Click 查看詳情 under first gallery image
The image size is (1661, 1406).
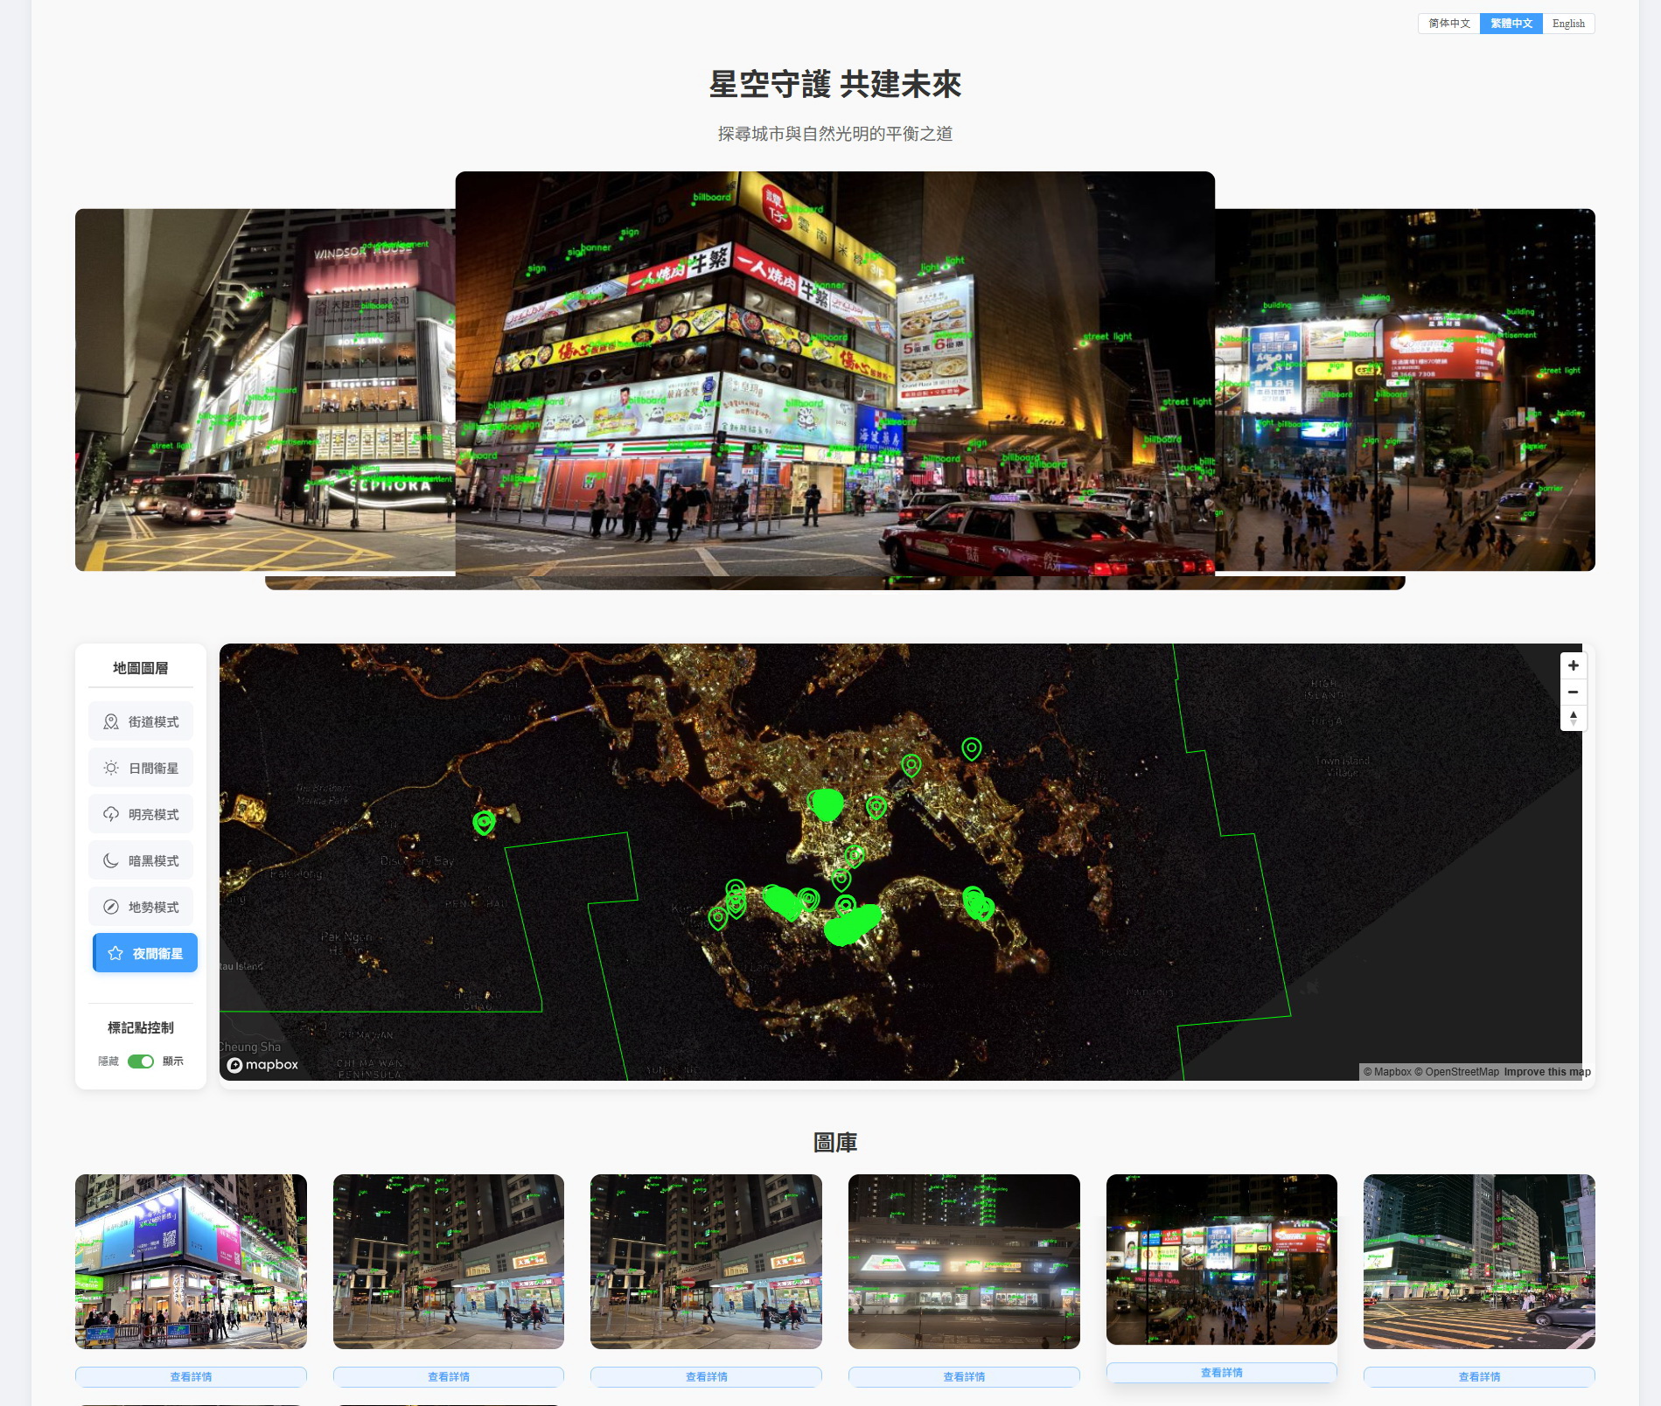[191, 1376]
